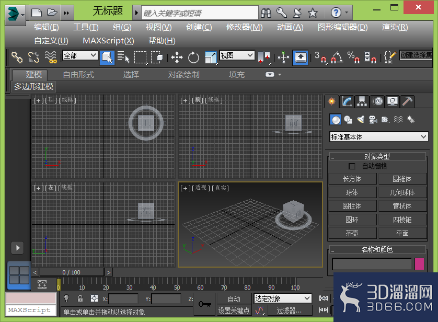Switch to the Create panel tab

(x=332, y=101)
